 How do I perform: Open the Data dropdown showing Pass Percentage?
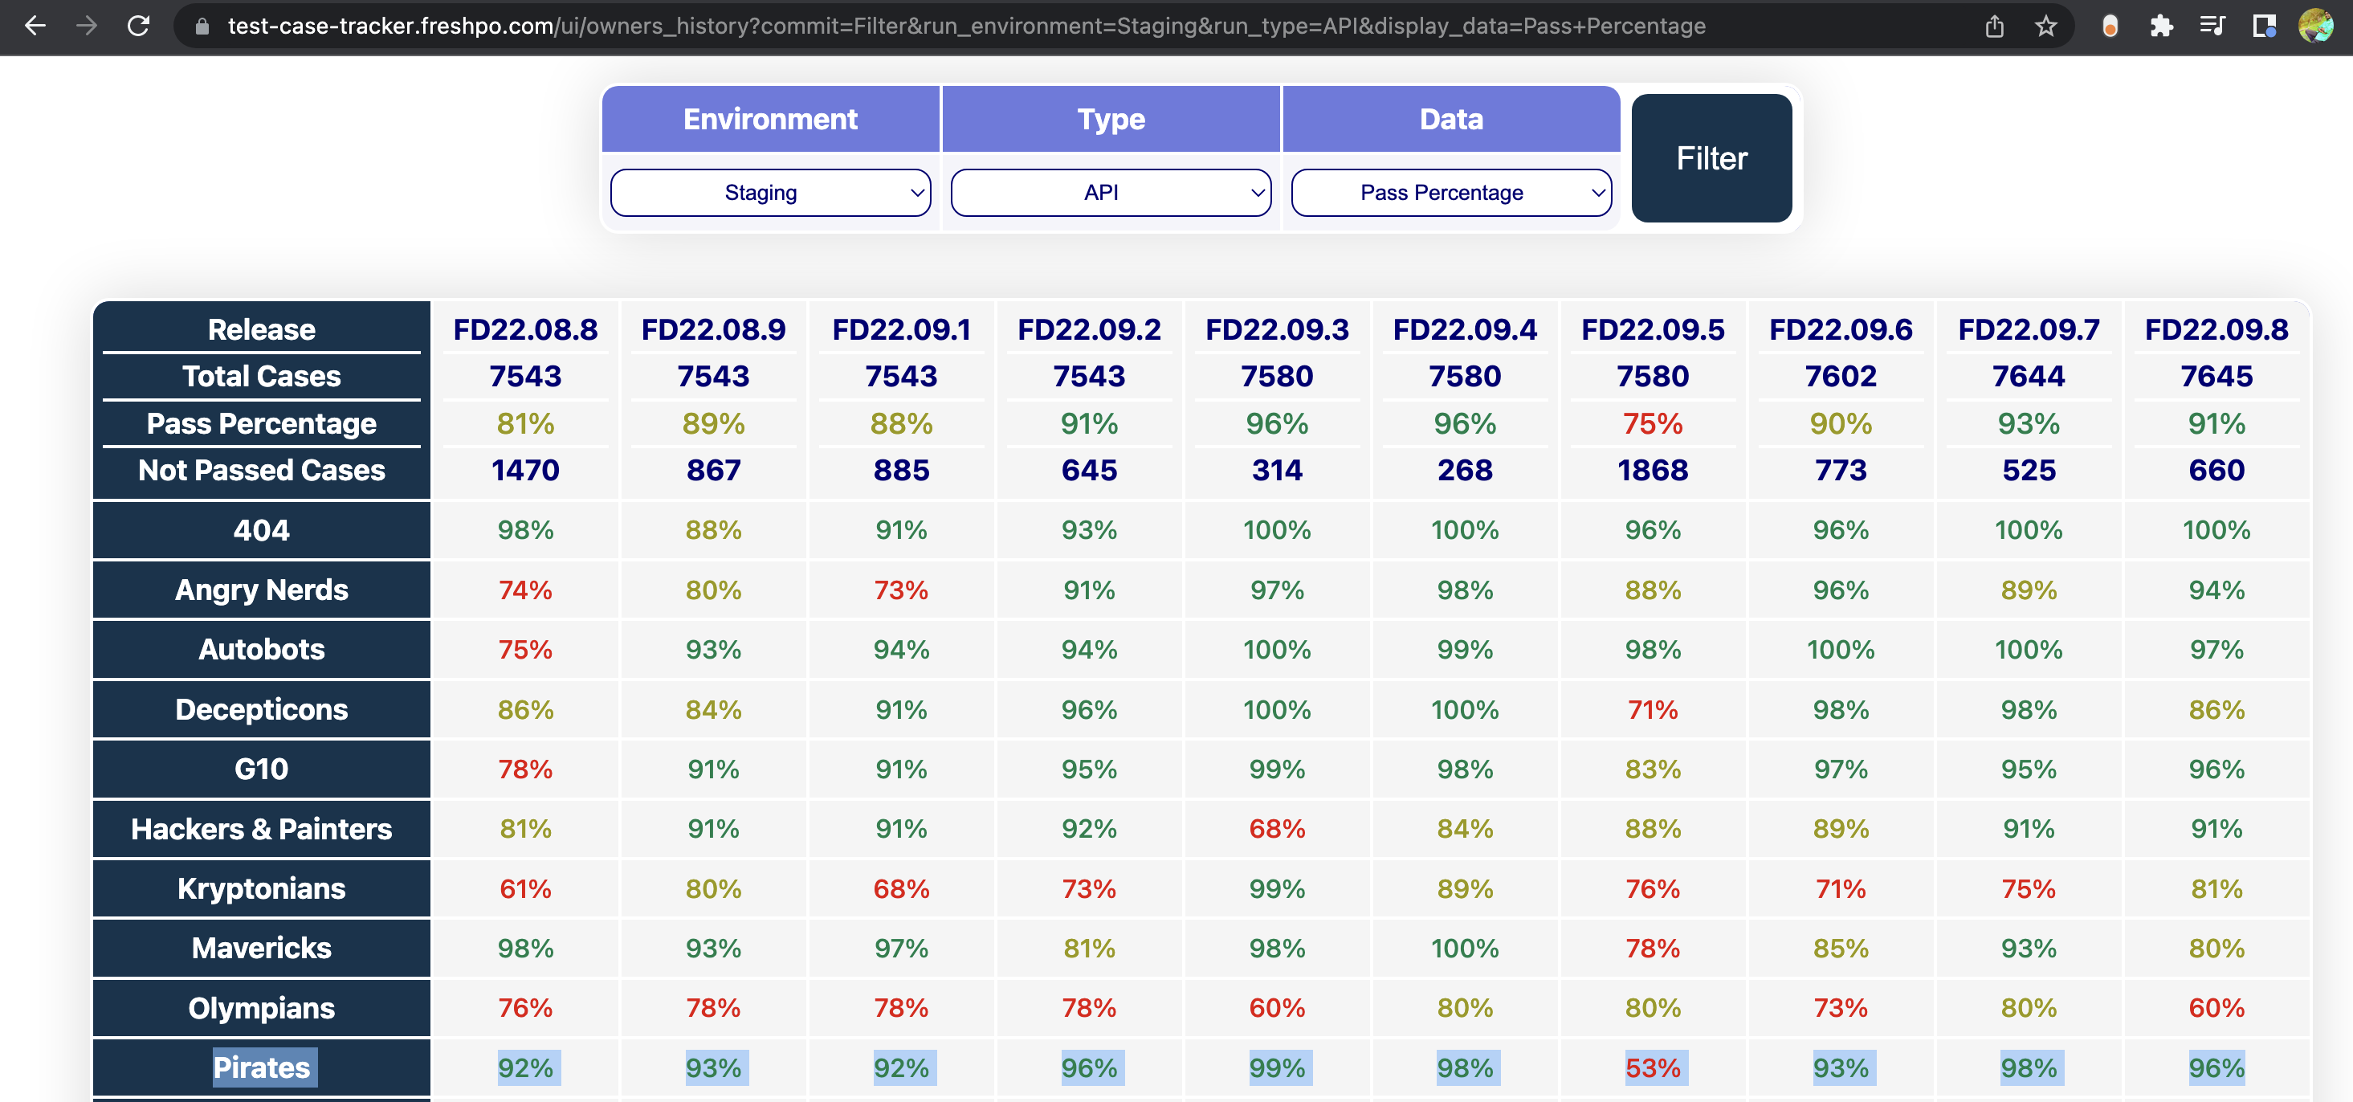pos(1450,193)
